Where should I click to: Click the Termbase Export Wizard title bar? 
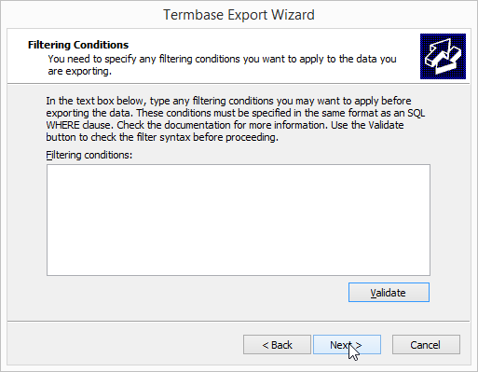pos(239,15)
